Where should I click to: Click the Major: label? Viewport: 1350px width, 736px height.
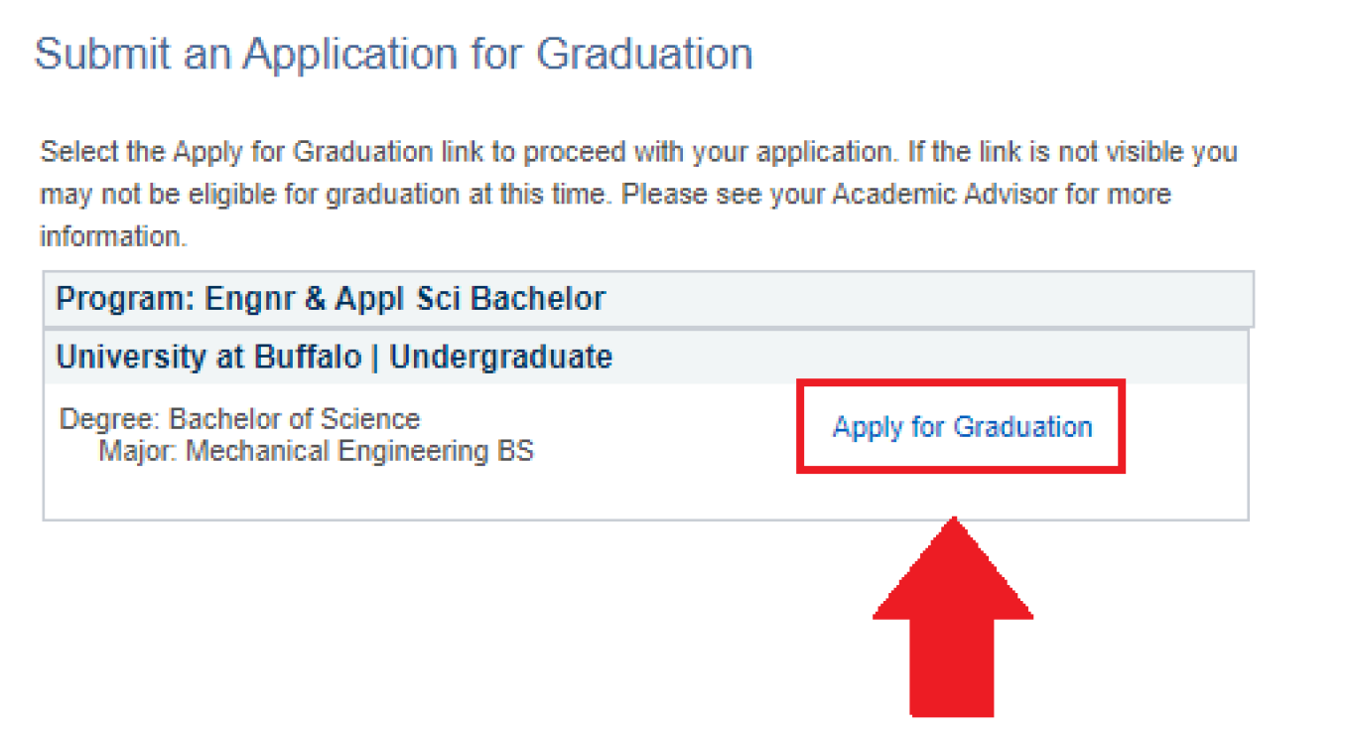(138, 452)
